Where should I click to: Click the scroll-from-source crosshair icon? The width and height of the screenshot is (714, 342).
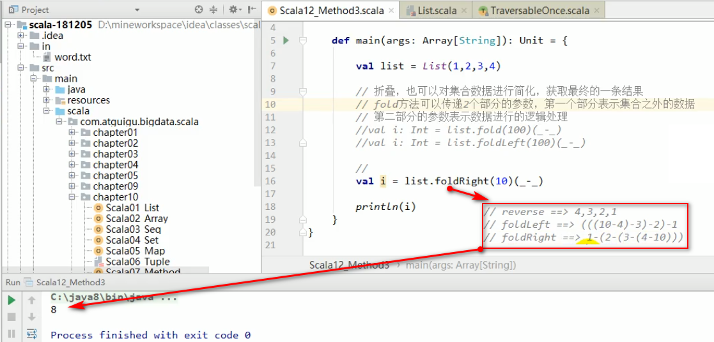pos(199,10)
